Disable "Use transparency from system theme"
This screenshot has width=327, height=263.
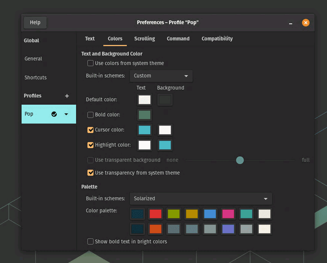click(90, 173)
